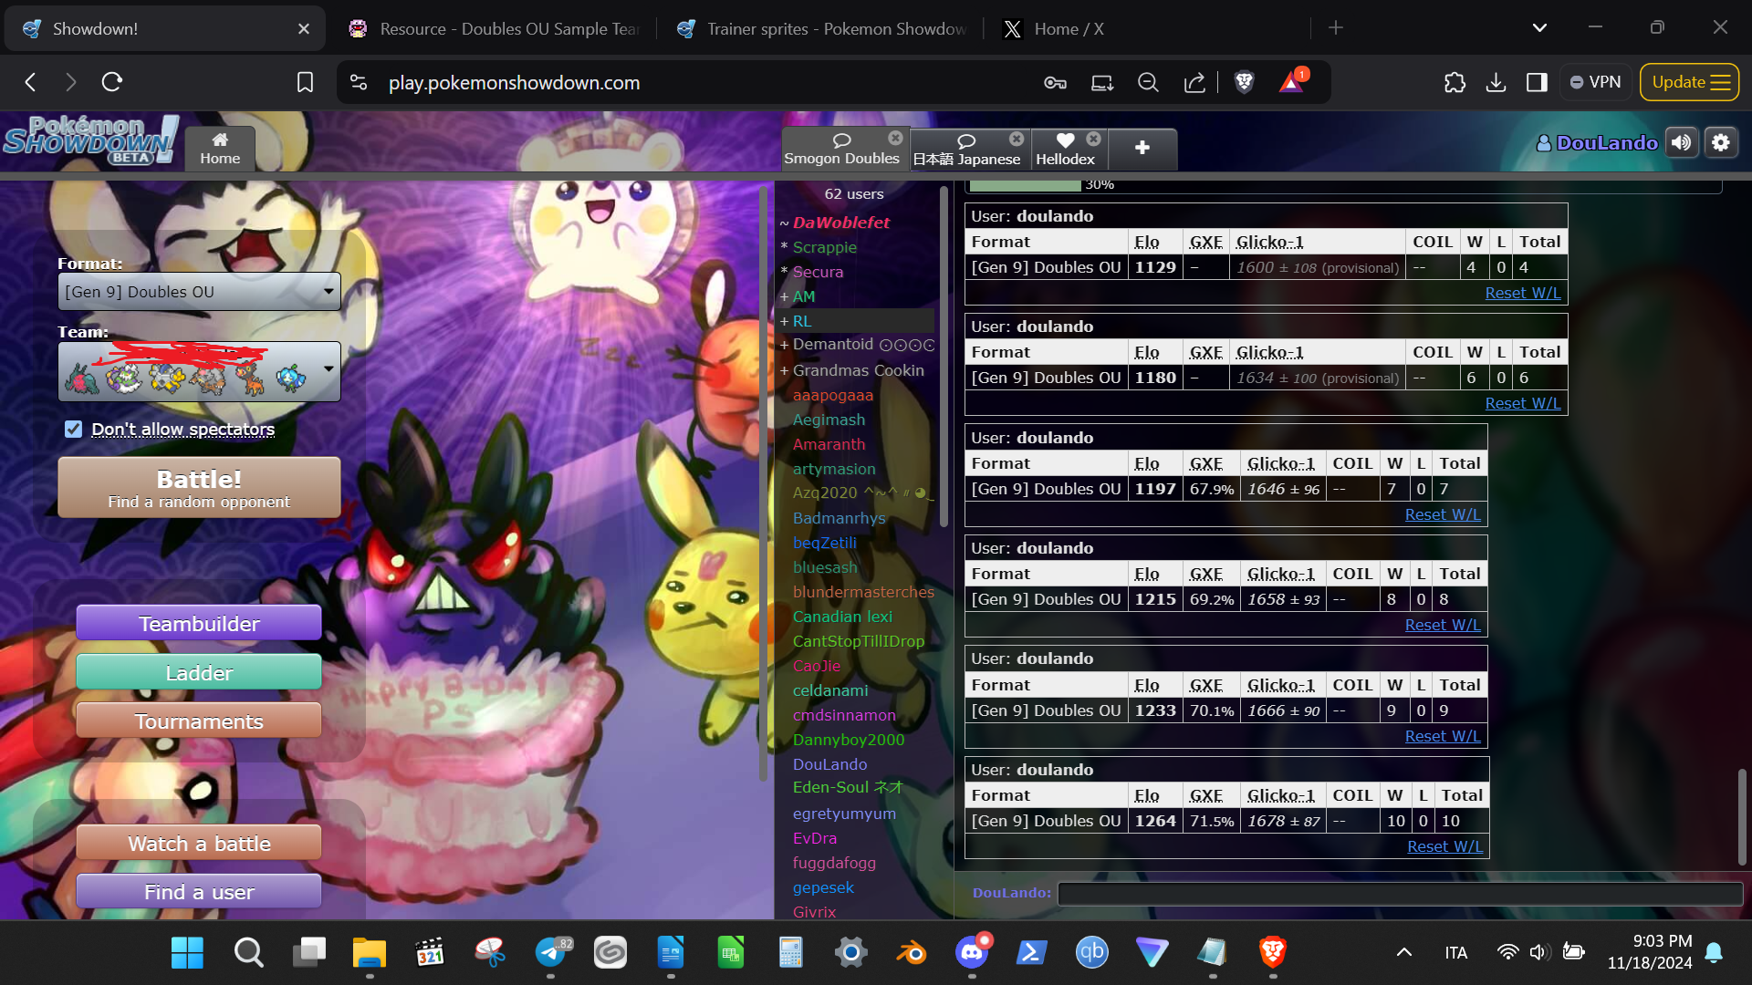The width and height of the screenshot is (1752, 985).
Task: Open qBittorrent from the taskbar
Action: (x=1091, y=953)
